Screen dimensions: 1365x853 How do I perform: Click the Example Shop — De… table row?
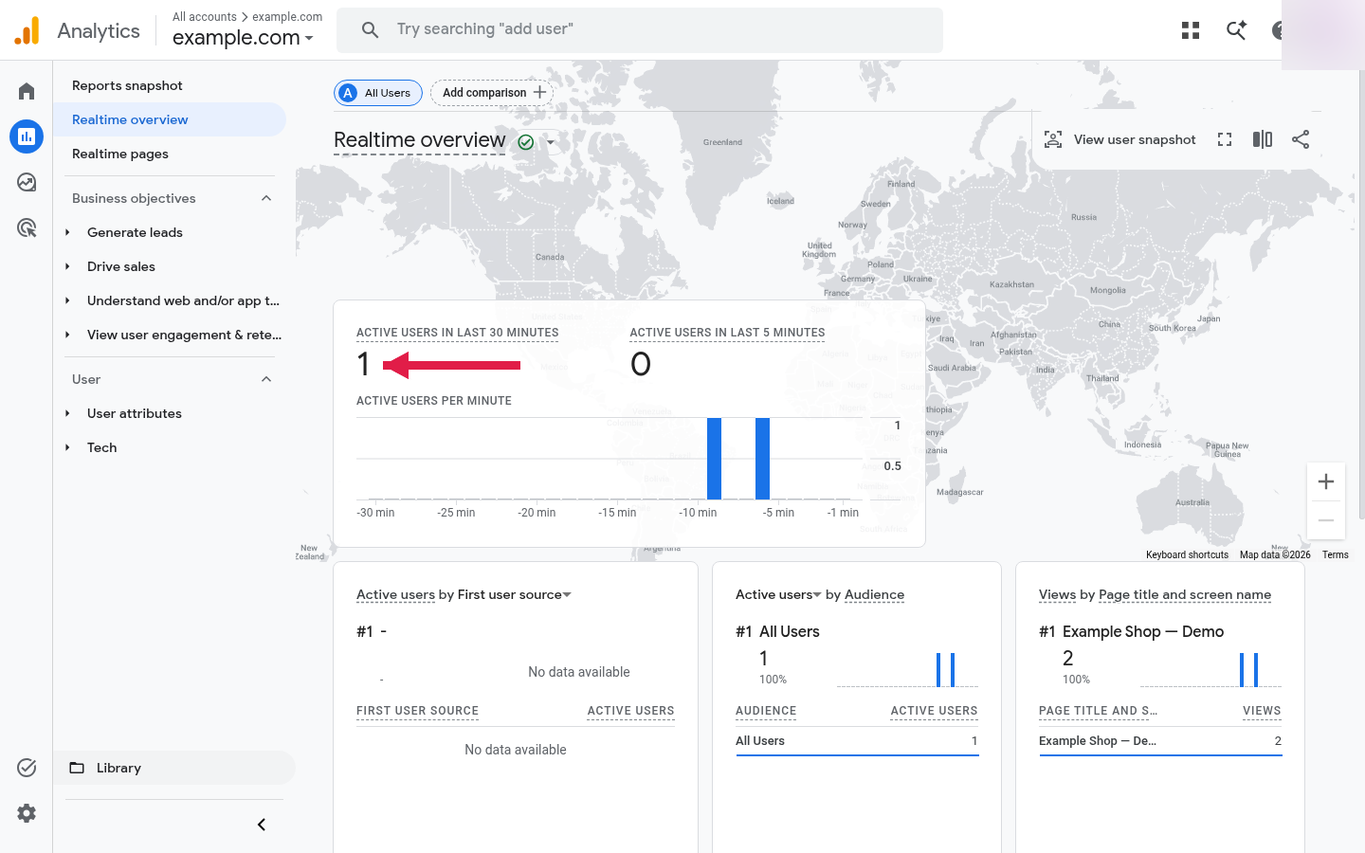pos(1160,741)
